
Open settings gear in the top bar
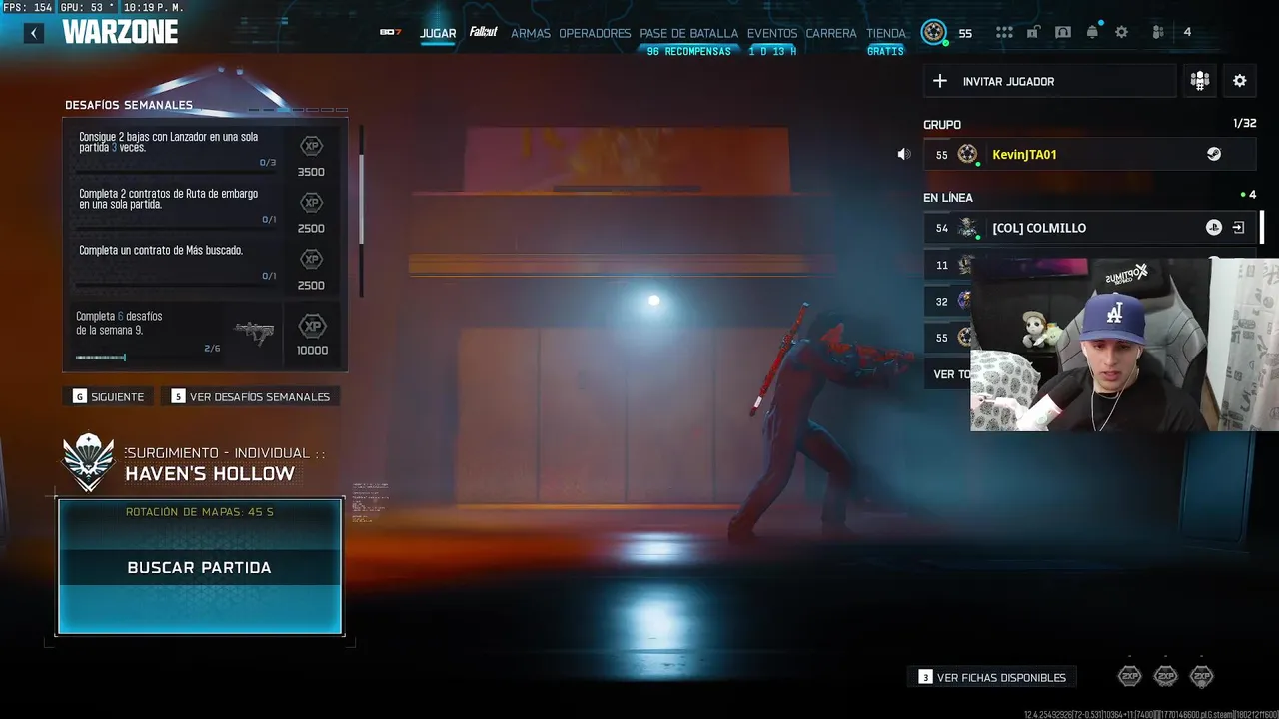coord(1121,32)
